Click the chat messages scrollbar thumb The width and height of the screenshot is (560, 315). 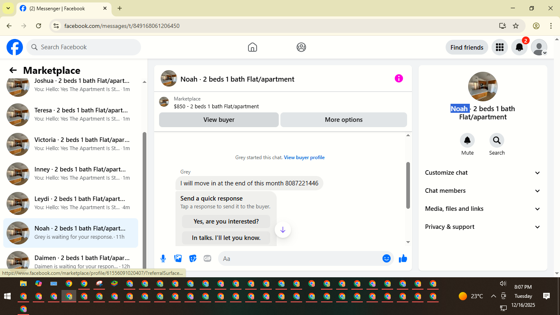408,185
